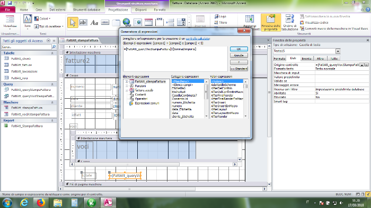371x208 pixels.
Task: Click the Cerca search field in navigation pane
Action: click(x=26, y=47)
